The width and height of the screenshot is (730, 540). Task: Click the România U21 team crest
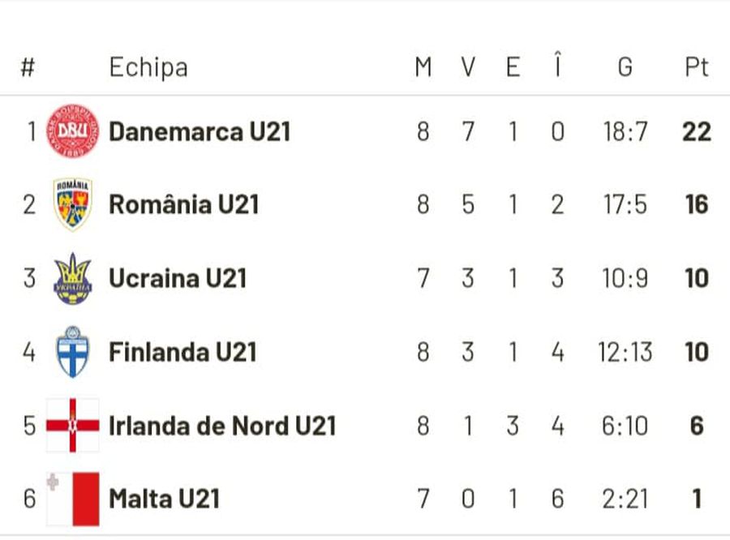pyautogui.click(x=73, y=204)
